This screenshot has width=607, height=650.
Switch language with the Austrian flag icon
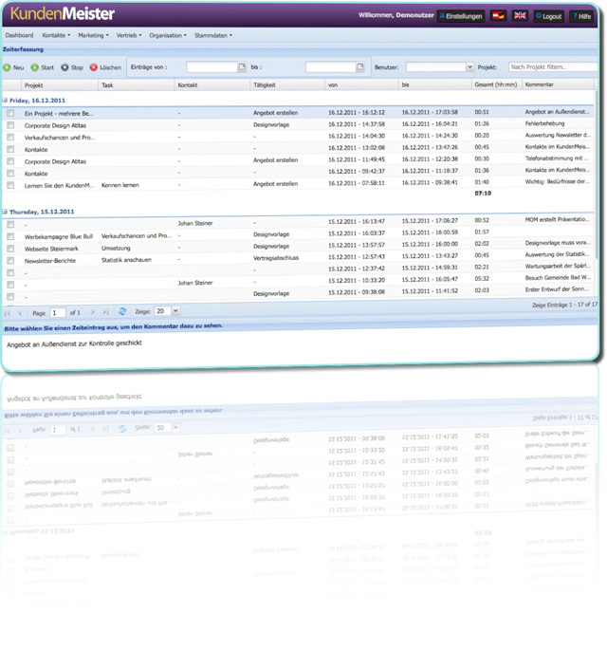498,16
